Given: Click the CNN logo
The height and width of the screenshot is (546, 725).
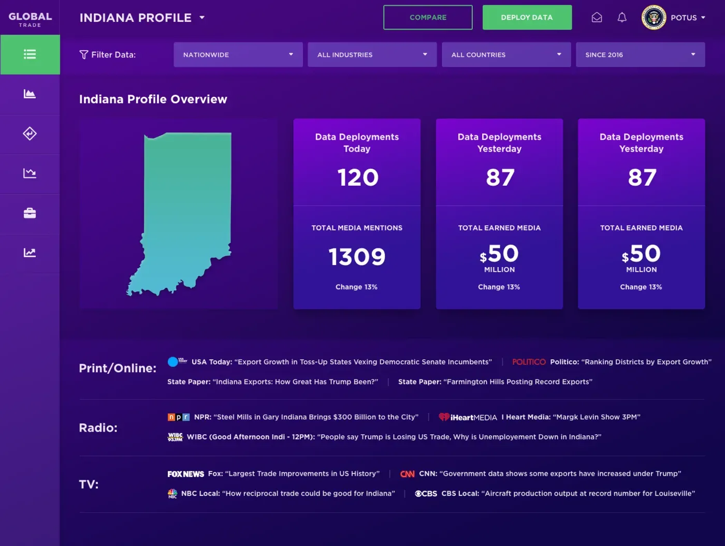Looking at the screenshot, I should tap(408, 474).
